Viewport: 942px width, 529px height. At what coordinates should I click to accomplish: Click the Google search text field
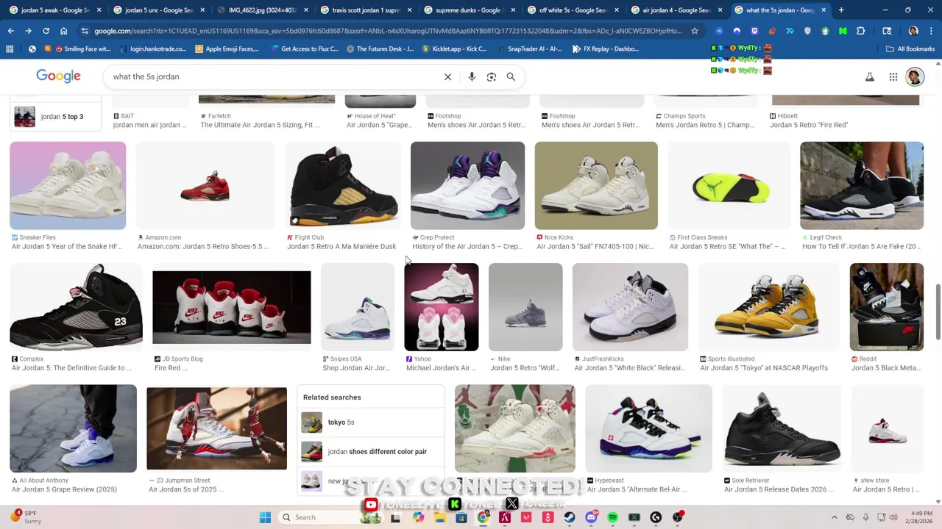pos(272,76)
